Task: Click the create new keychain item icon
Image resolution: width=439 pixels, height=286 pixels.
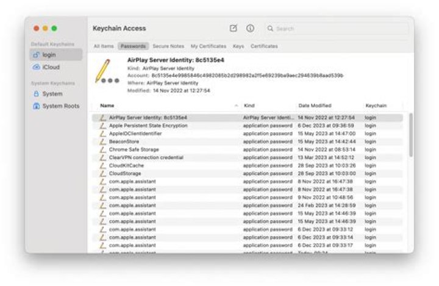Action: (x=233, y=28)
